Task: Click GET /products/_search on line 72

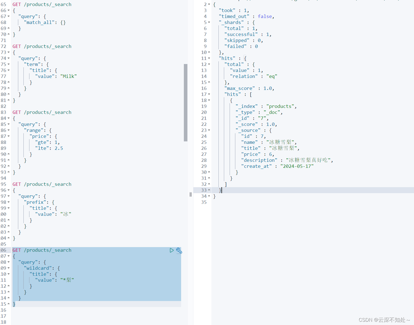Action: (42, 46)
